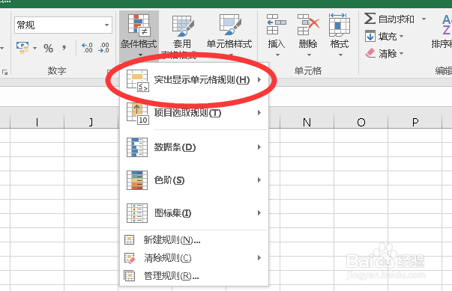
Task: Select column P header
Action: click(415, 123)
